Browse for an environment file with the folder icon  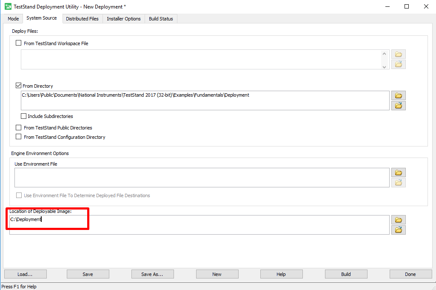399,172
